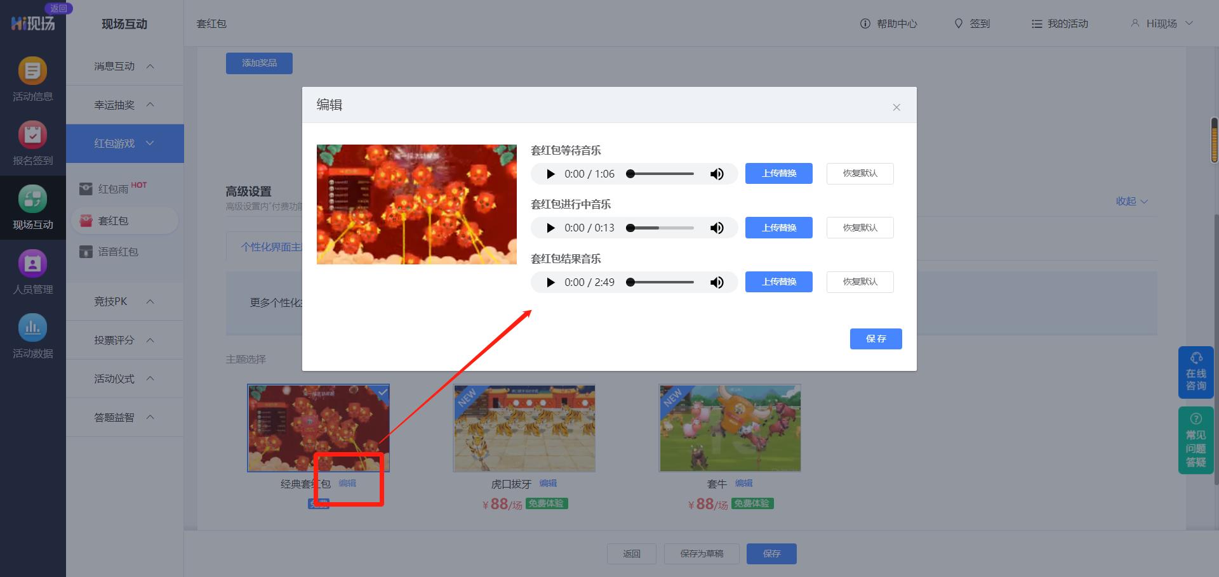The image size is (1219, 577).
Task: Select 现场互动 sidebar icon
Action: click(x=32, y=207)
